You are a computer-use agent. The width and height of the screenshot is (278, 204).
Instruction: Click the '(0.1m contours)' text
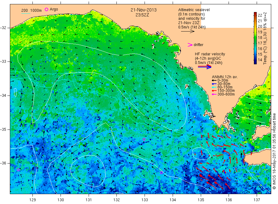tap(192, 14)
